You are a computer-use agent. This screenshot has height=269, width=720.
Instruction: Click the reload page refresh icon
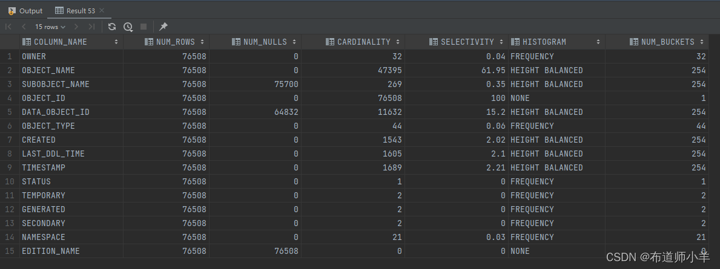(x=112, y=27)
